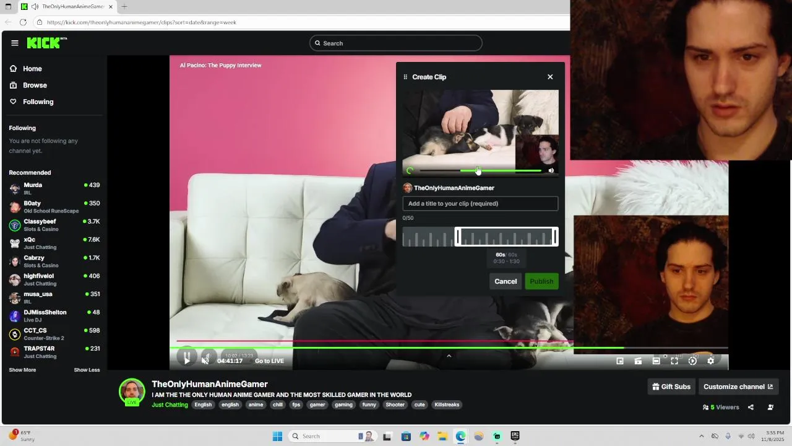This screenshot has width=792, height=446.
Task: Toggle theater mode
Action: pos(656,361)
